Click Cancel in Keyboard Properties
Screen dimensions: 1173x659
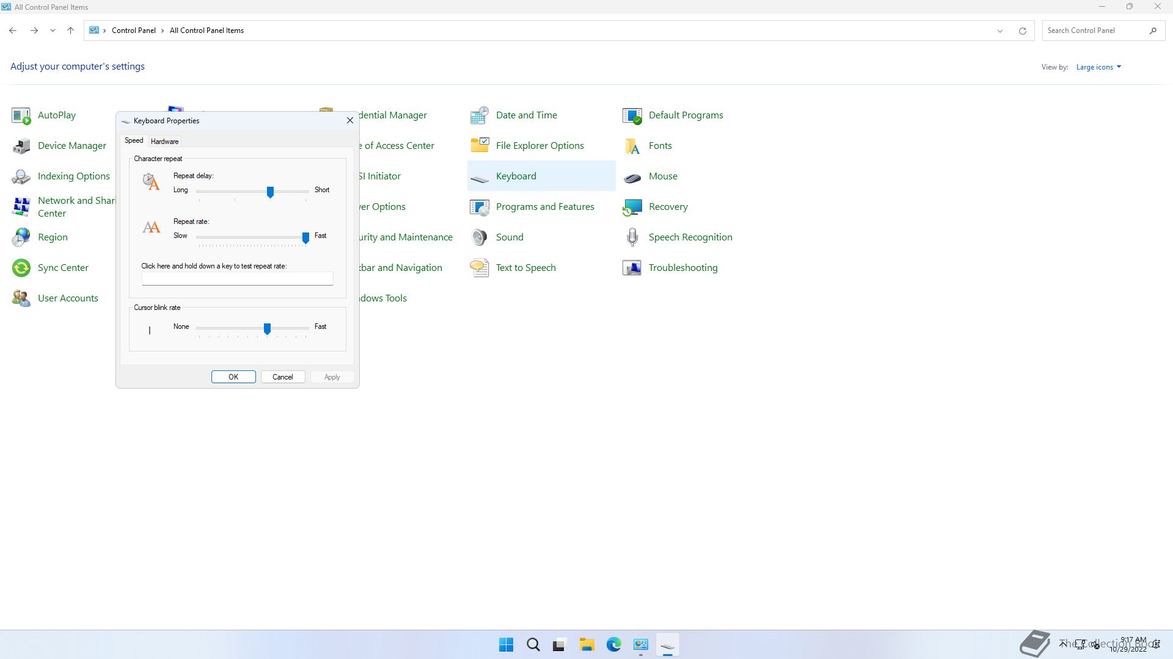283,377
